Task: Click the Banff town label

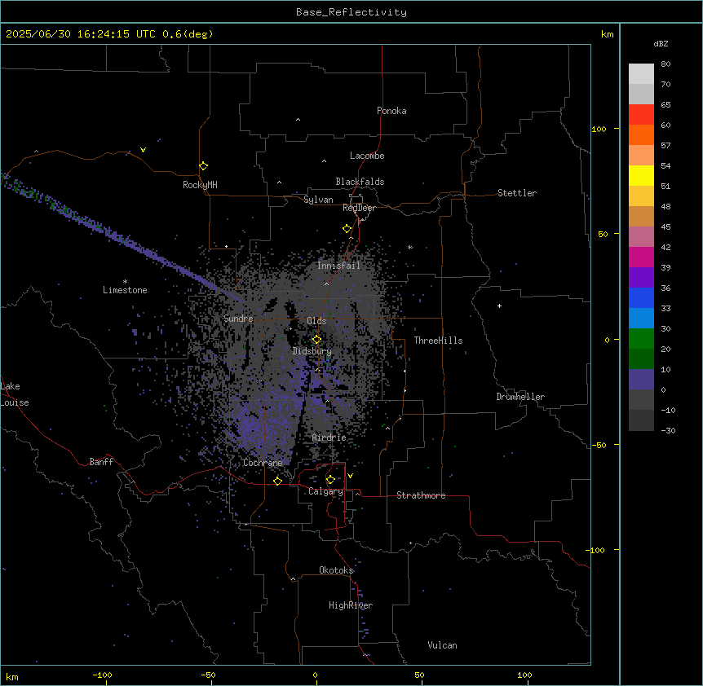Action: 101,462
